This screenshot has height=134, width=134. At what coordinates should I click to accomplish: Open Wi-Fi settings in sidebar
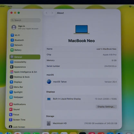point(15,35)
